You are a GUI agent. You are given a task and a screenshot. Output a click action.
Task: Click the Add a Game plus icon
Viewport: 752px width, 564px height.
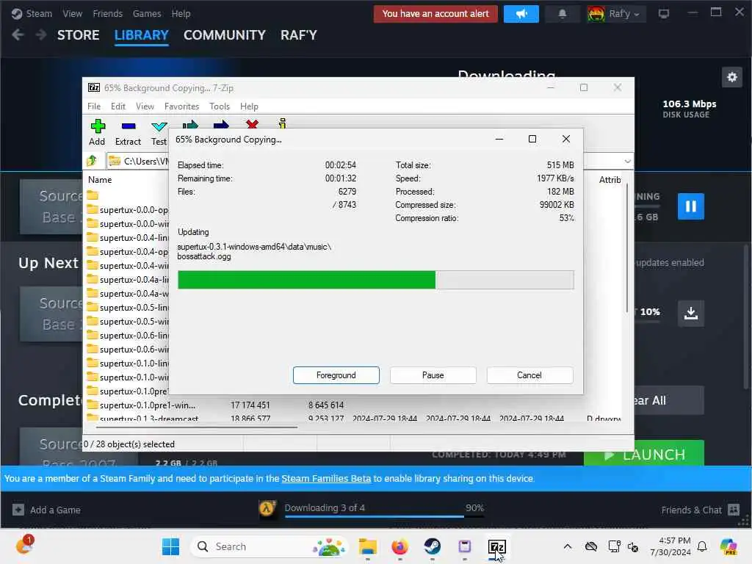tap(18, 510)
